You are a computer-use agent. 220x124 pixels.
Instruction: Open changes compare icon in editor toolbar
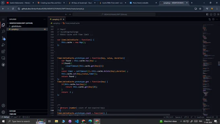(209, 19)
